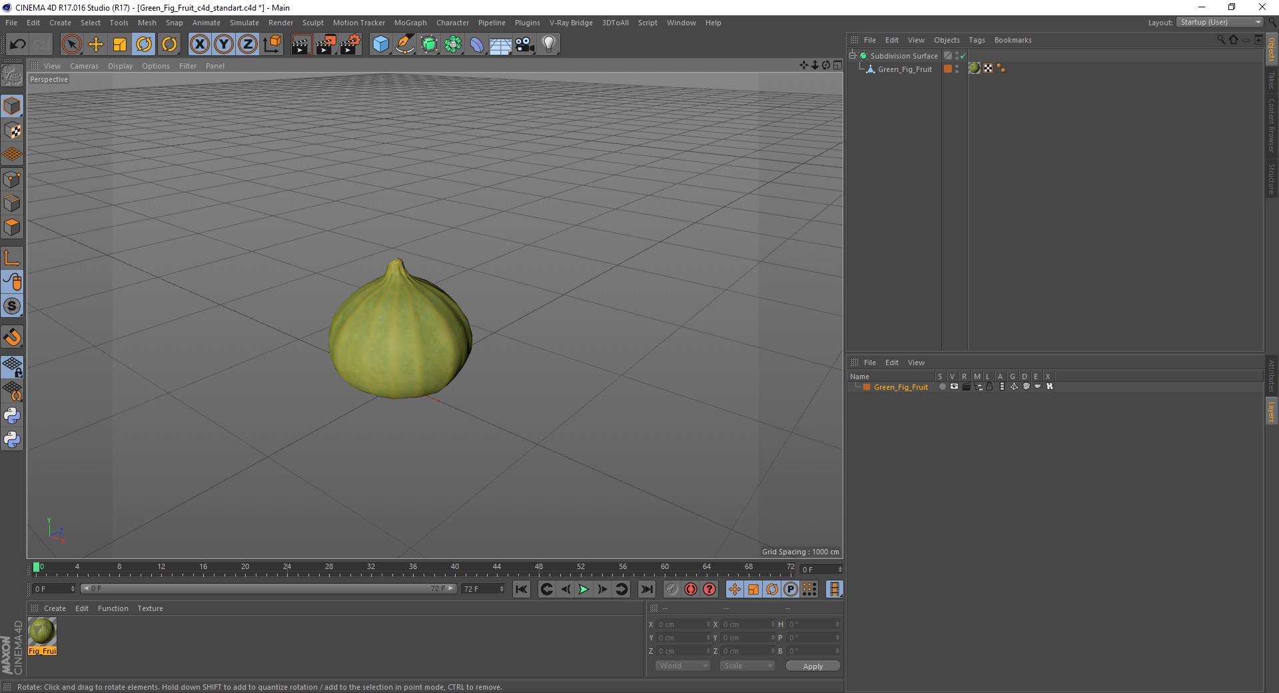Toggle Y axis lock
Screen dimensions: 1279x693
click(x=223, y=45)
